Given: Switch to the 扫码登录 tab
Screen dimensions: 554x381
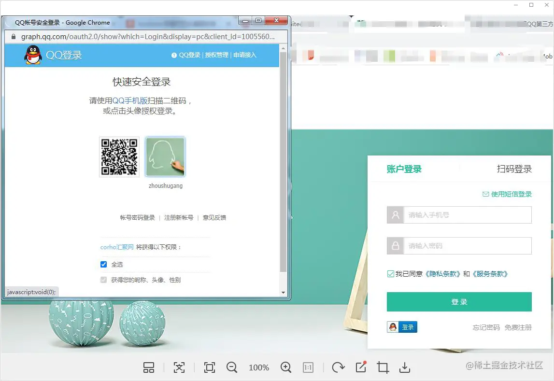Looking at the screenshot, I should pyautogui.click(x=514, y=169).
